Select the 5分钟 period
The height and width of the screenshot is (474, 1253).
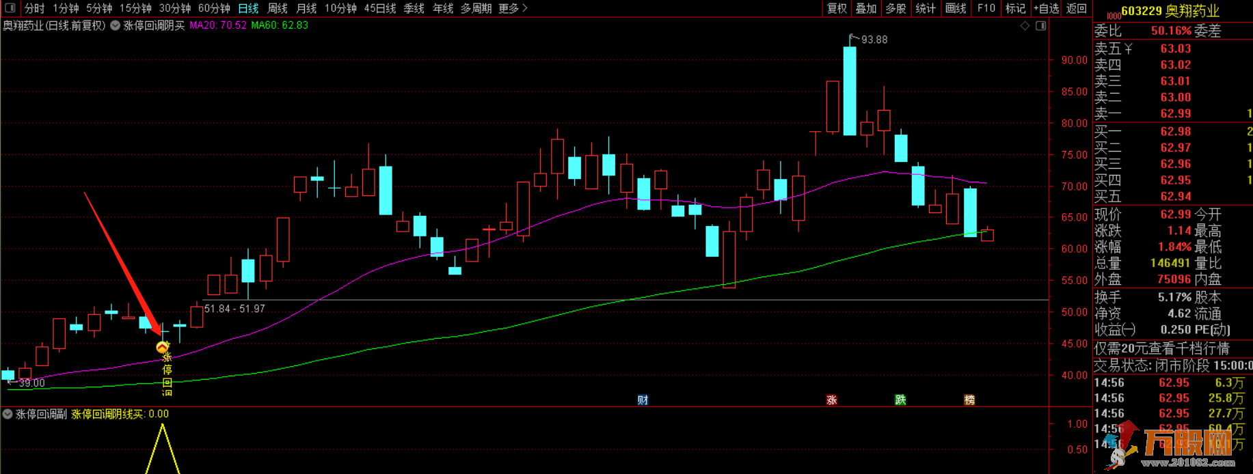(99, 8)
